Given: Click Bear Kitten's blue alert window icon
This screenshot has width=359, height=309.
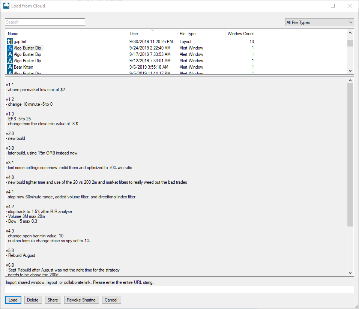Looking at the screenshot, I should coord(9,67).
